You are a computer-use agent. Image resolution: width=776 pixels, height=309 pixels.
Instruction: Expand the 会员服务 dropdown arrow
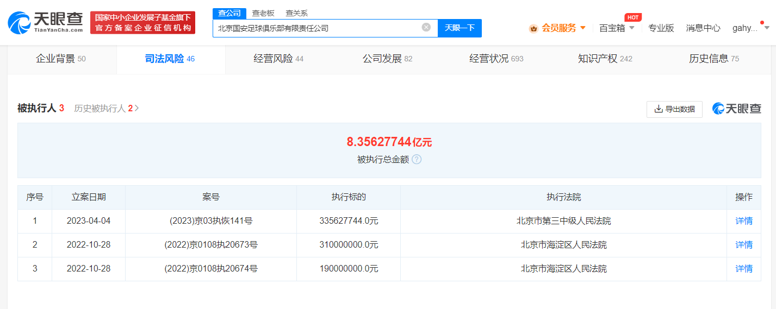pos(583,28)
